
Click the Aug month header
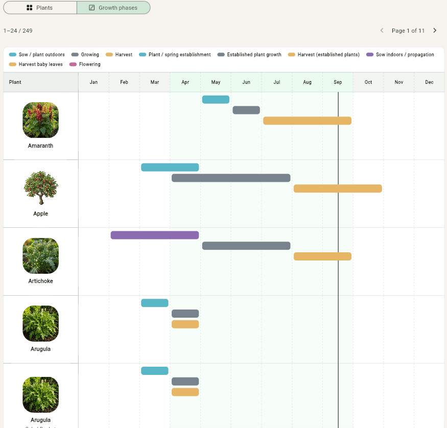pyautogui.click(x=308, y=82)
